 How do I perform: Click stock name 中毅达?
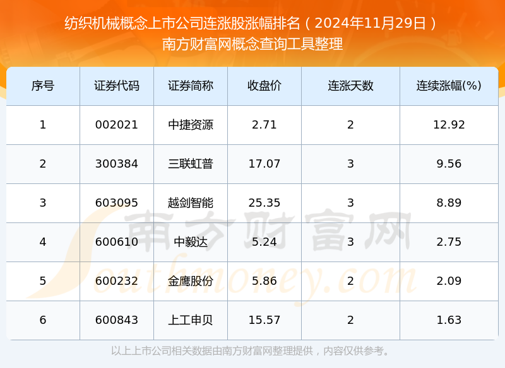point(191,242)
